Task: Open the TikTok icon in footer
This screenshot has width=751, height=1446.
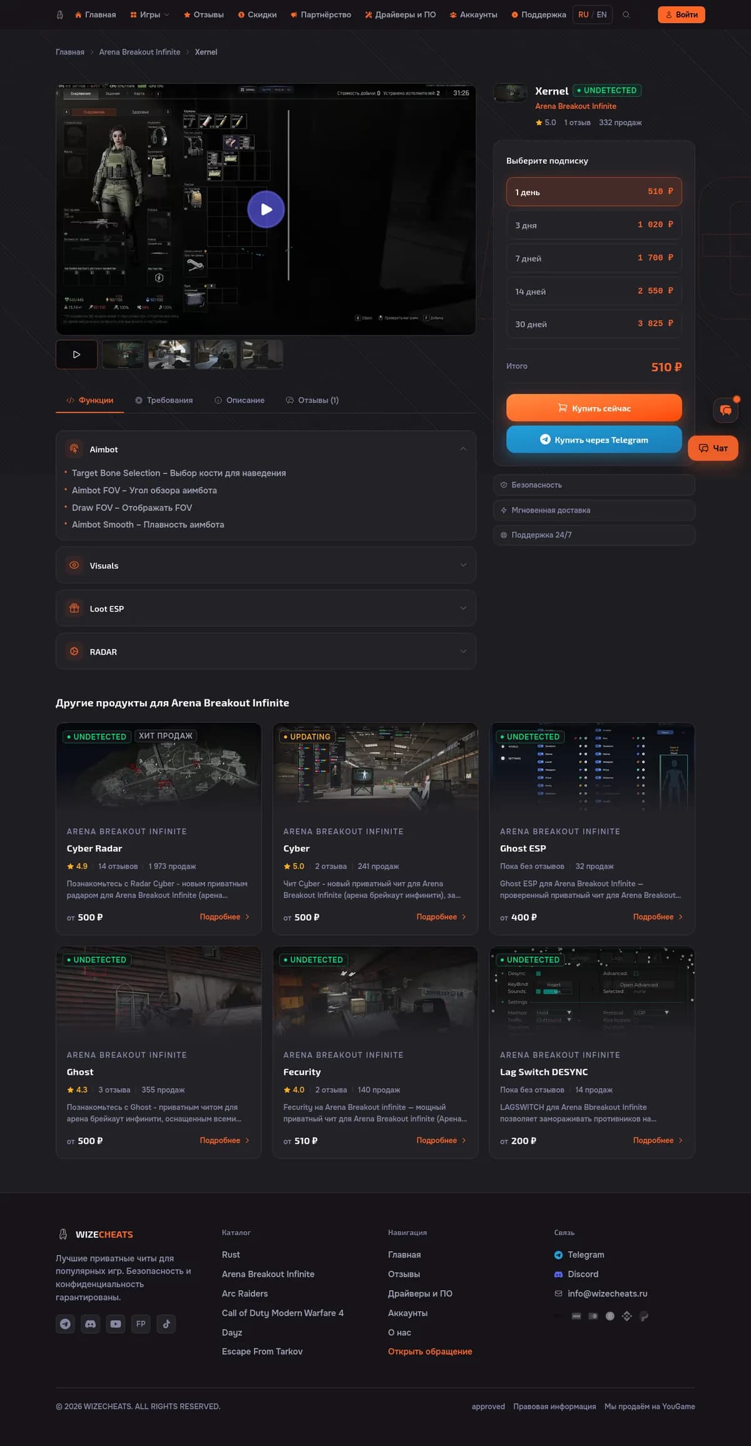Action: pyautogui.click(x=166, y=1323)
